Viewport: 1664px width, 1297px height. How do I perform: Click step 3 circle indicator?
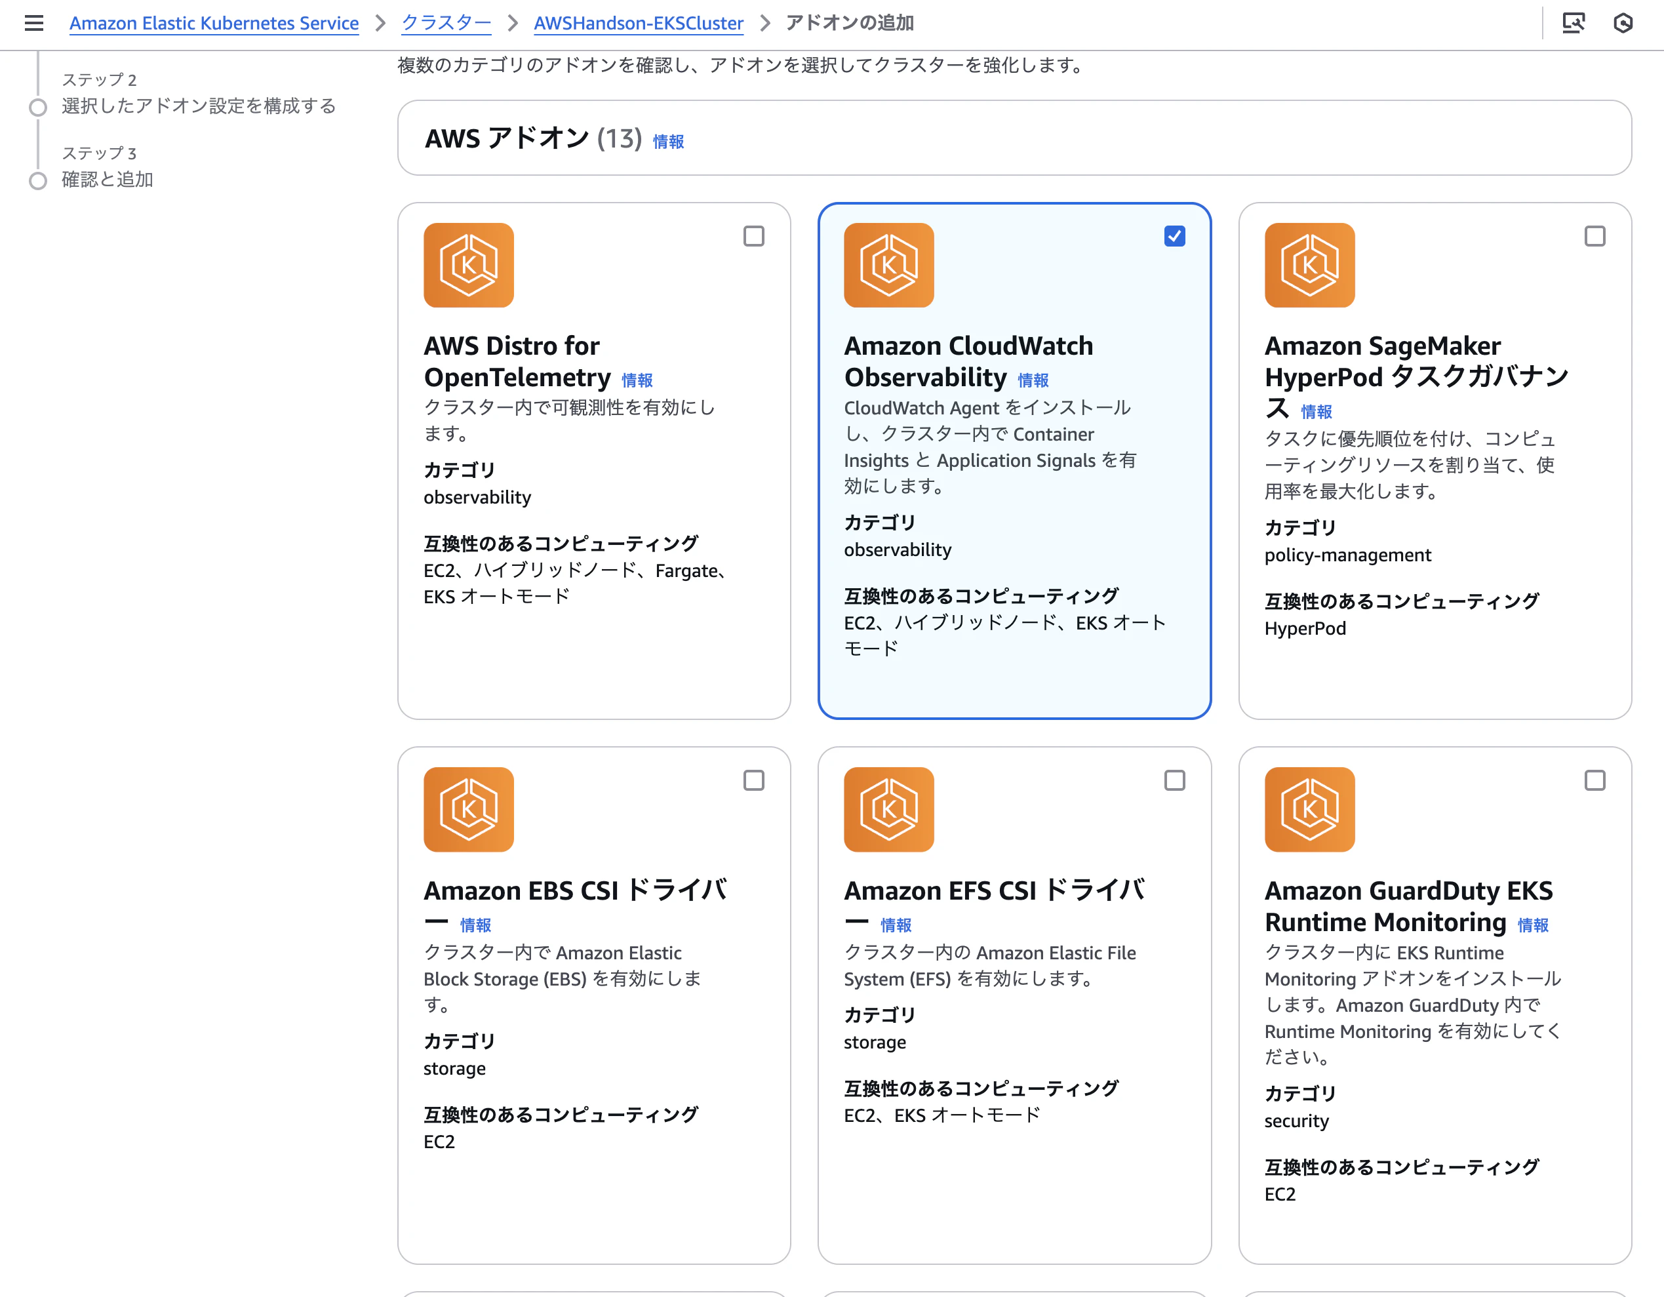click(38, 180)
